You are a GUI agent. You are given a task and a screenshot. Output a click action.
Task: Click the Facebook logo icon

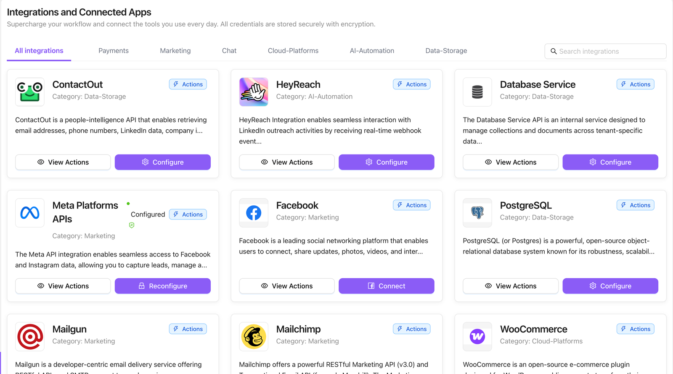point(254,213)
